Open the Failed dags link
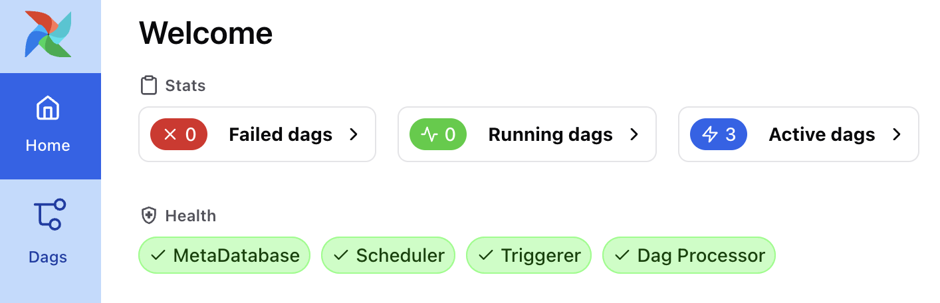 coord(281,135)
